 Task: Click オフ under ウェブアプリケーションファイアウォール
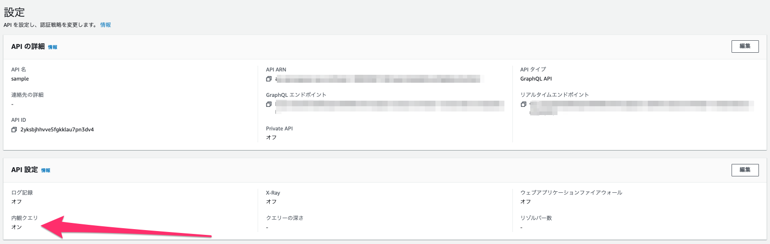pos(525,202)
